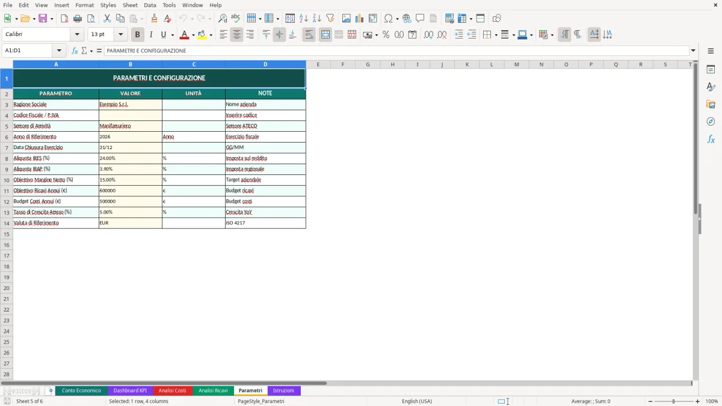Open Function Wizard beside formula bar

75,51
